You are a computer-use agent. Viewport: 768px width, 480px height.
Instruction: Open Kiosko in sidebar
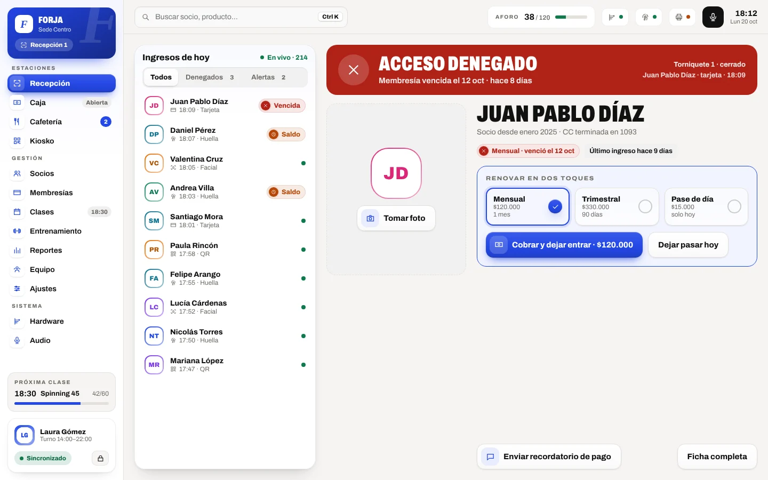coord(61,141)
